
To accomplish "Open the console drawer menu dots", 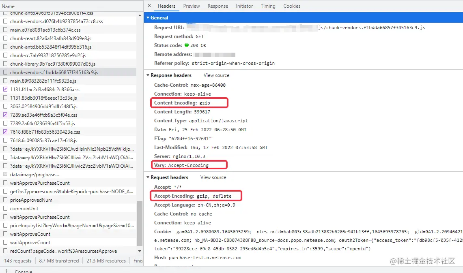I will (6, 271).
